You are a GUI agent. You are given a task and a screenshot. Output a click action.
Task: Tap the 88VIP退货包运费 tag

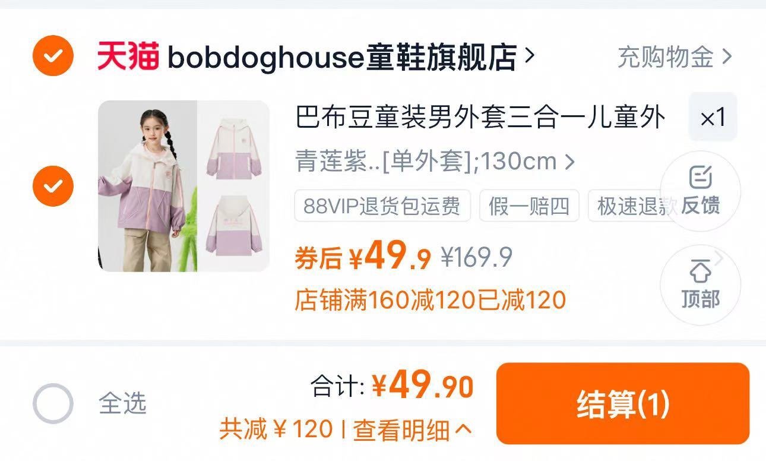click(x=382, y=206)
